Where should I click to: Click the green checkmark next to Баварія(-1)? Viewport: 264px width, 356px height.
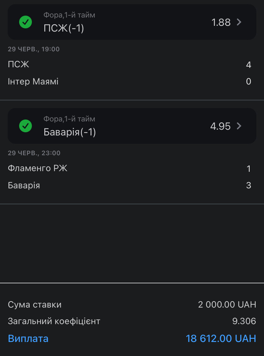[26, 126]
